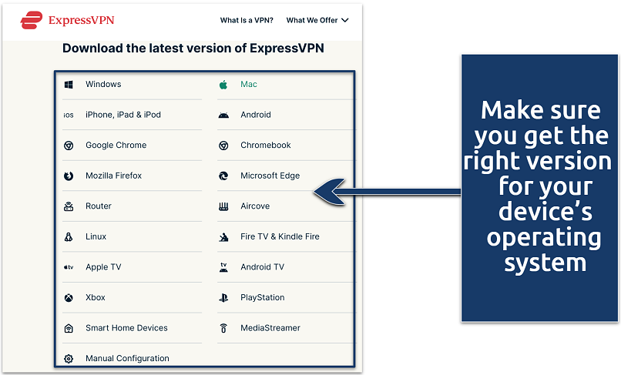Expand the What We Offer chevron
The width and height of the screenshot is (621, 375).
pos(345,20)
